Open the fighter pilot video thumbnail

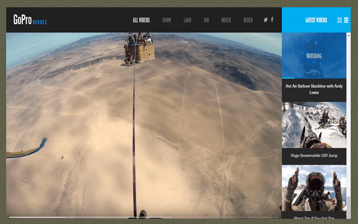(314, 188)
